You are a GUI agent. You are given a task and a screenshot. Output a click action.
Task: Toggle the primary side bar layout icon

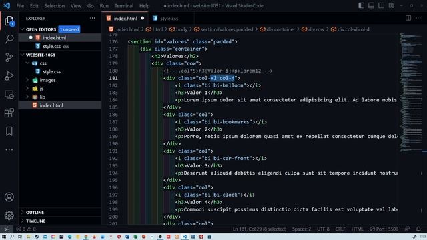pos(361,5)
